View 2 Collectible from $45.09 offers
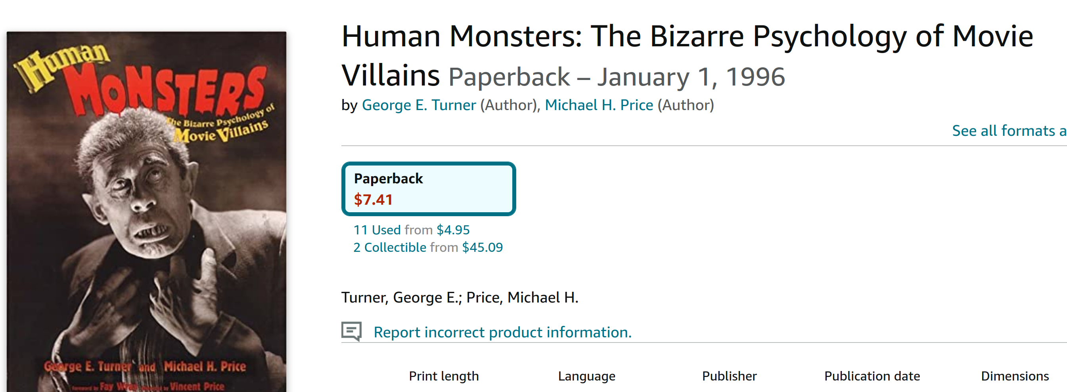 pos(428,247)
